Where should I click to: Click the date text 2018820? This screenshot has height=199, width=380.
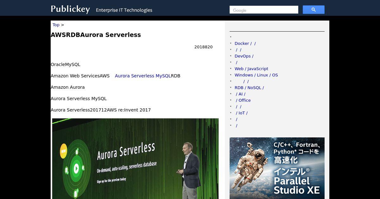[x=204, y=47]
